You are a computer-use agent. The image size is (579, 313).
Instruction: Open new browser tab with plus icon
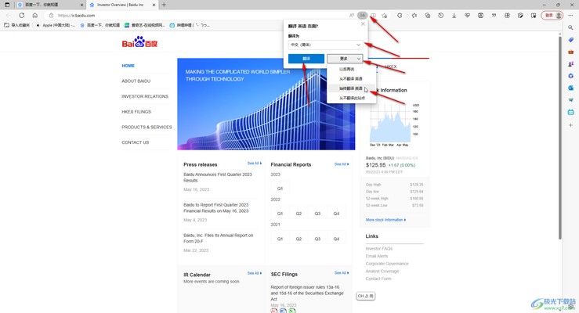(163, 4)
